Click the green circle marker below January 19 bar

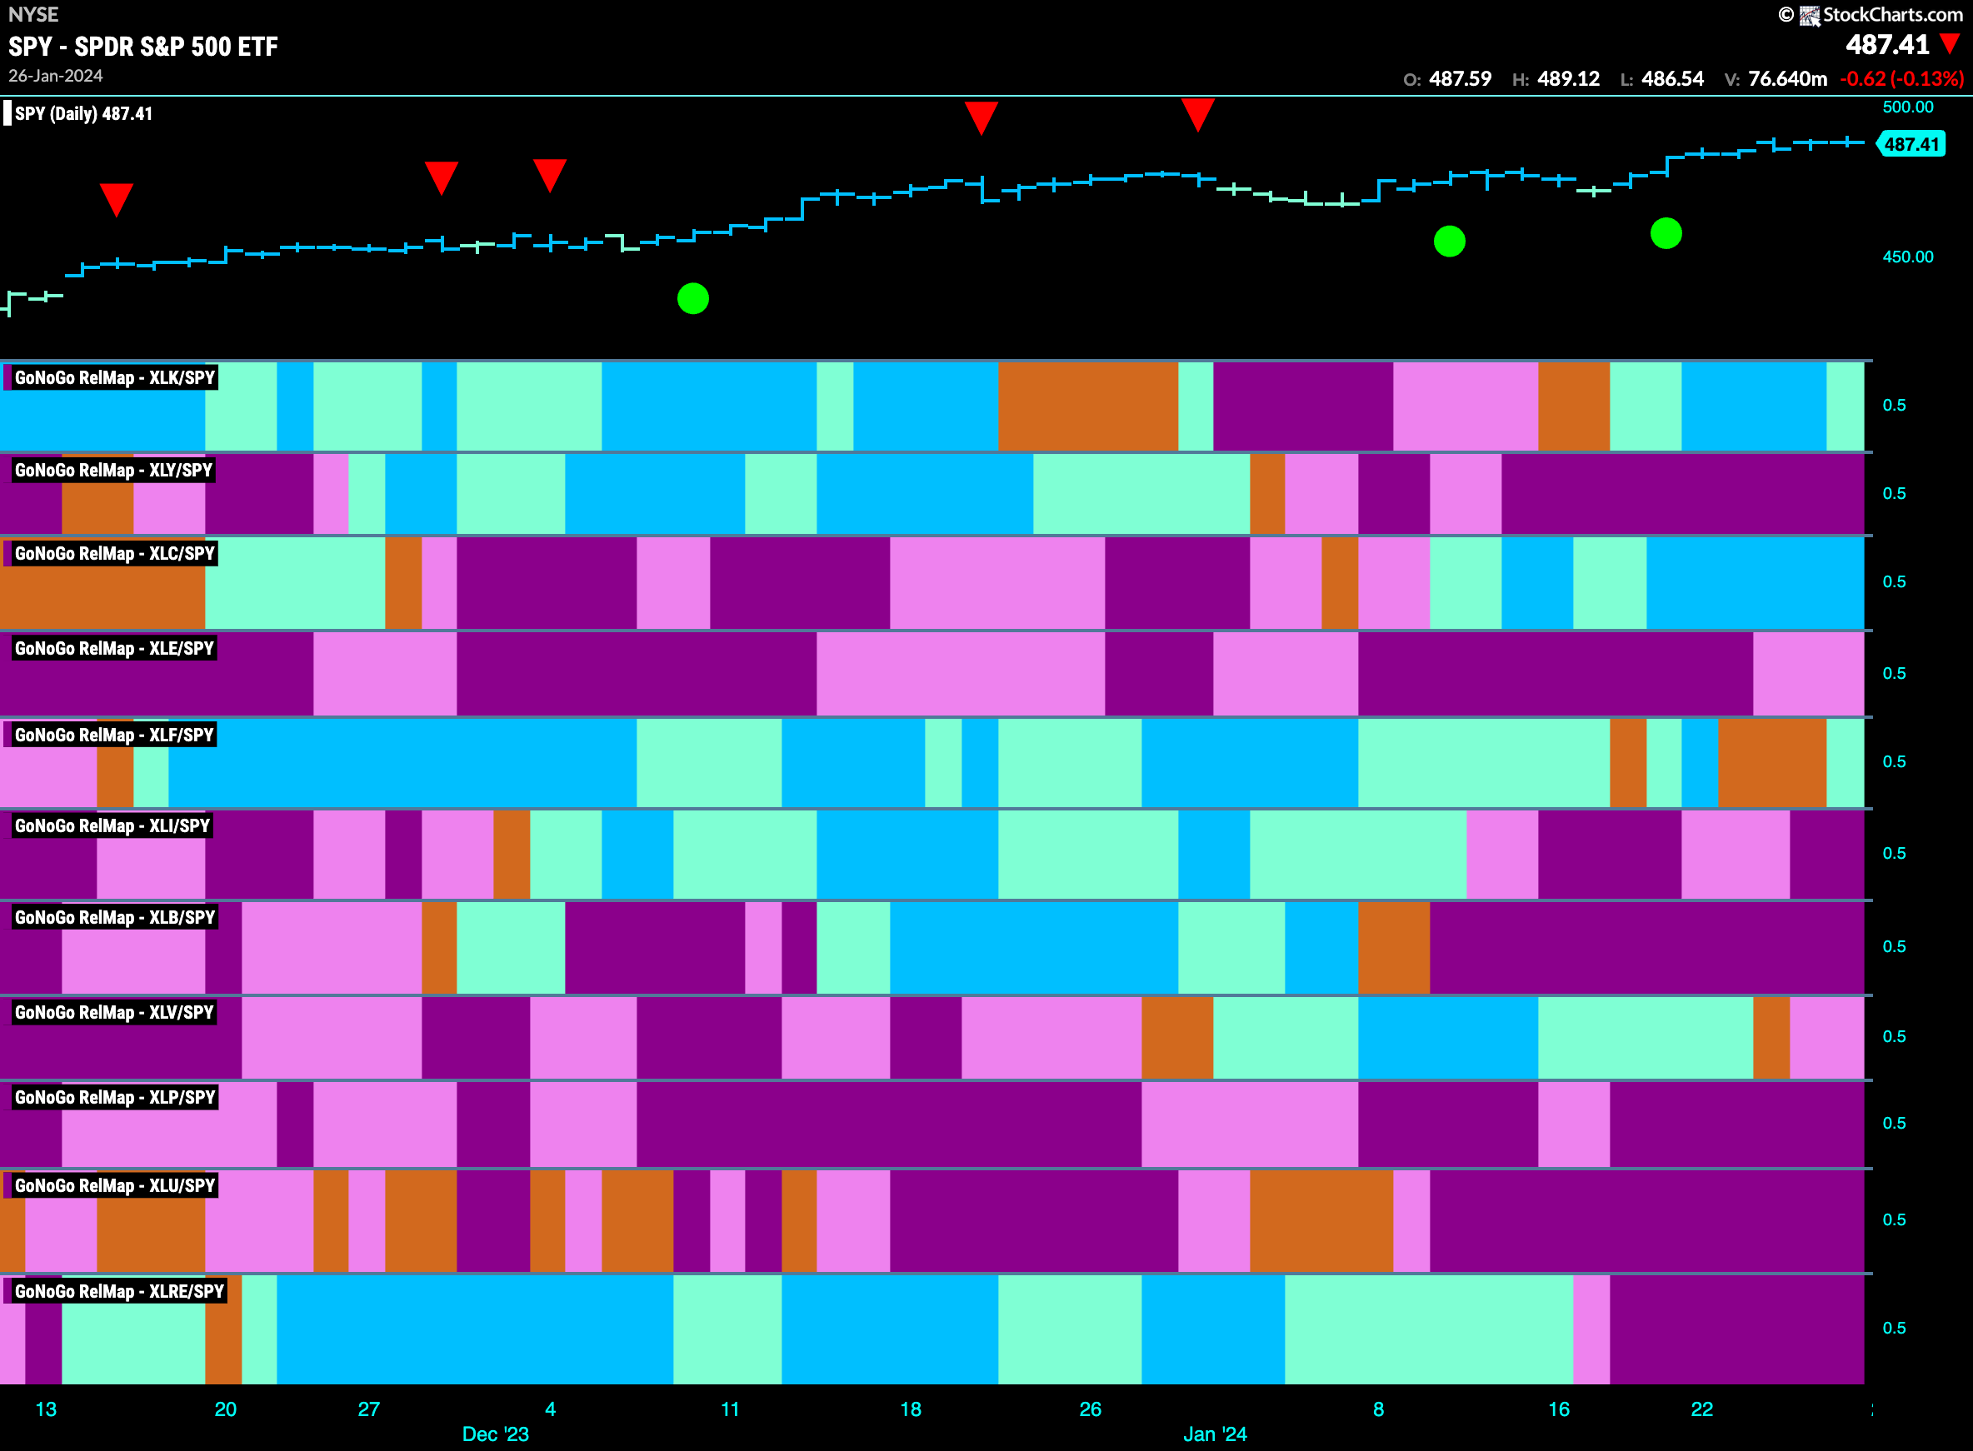click(1666, 232)
